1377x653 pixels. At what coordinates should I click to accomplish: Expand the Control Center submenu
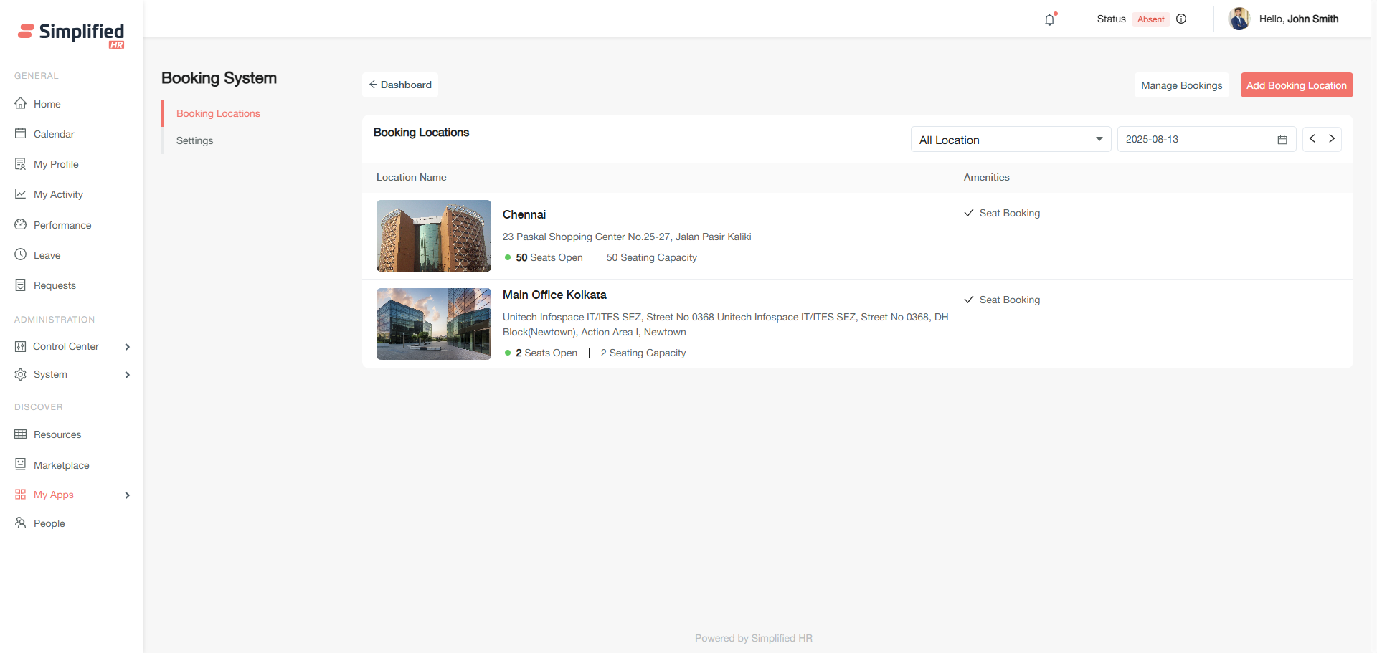click(128, 347)
